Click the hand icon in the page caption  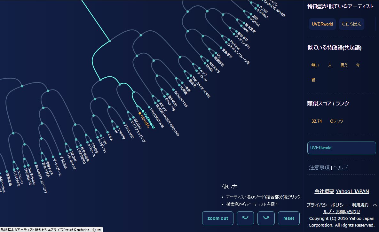[x=94, y=229]
